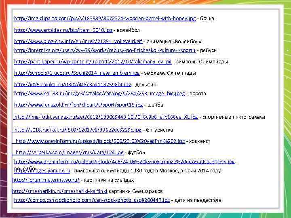The width and height of the screenshot is (291, 218).
Task: Click the word "ребусы"
Action: pos(209,50)
